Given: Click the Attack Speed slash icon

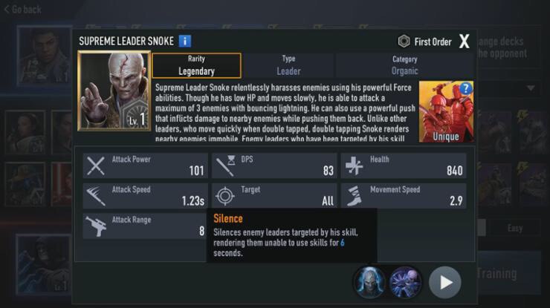Looking at the screenshot, I should click(96, 195).
